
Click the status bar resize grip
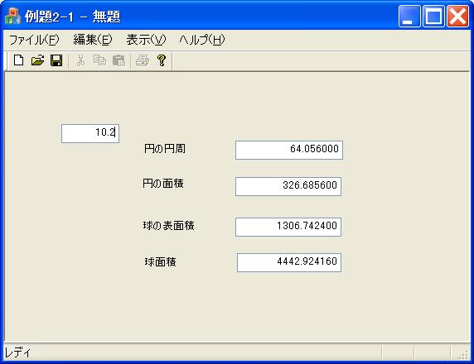(x=464, y=355)
